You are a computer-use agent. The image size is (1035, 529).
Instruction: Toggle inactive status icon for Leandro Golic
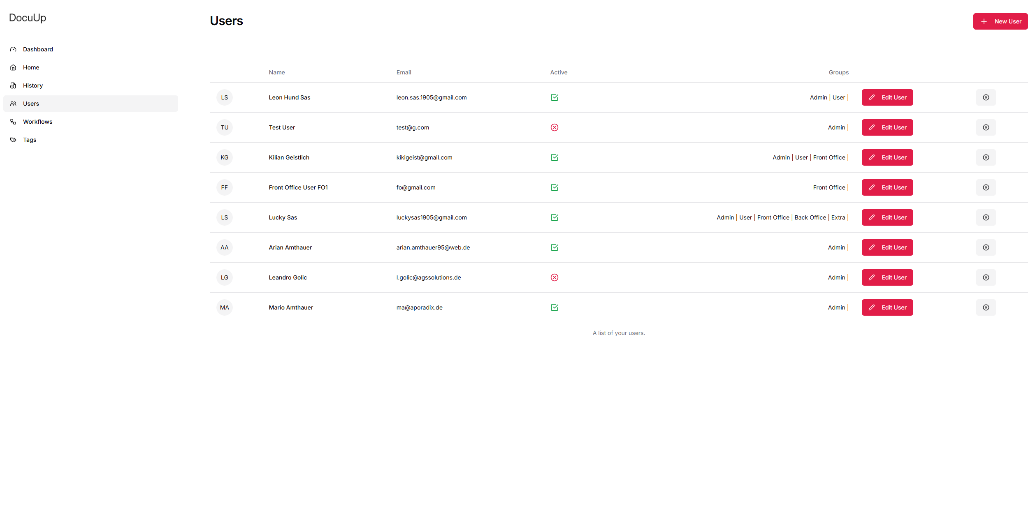(x=554, y=277)
